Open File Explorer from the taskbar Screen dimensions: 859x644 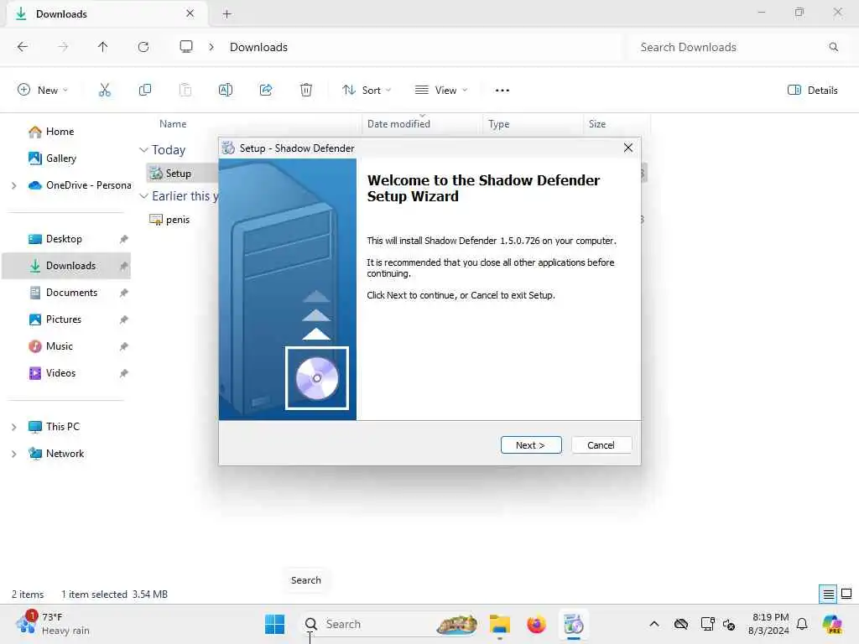[x=500, y=624]
